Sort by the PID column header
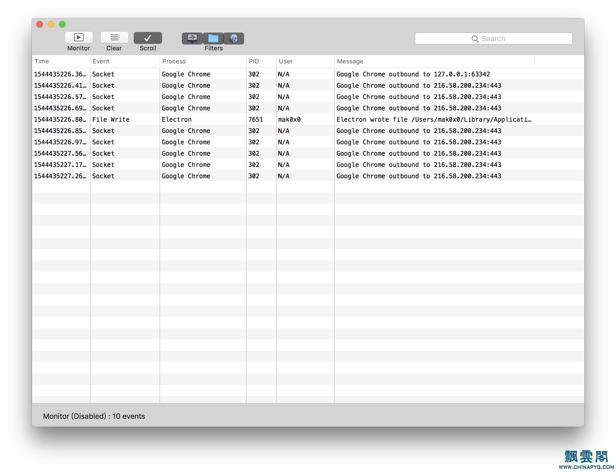 [261, 61]
